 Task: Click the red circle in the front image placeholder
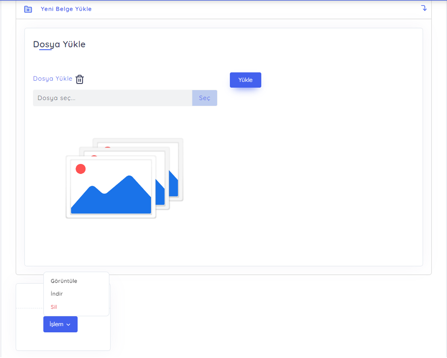click(81, 169)
